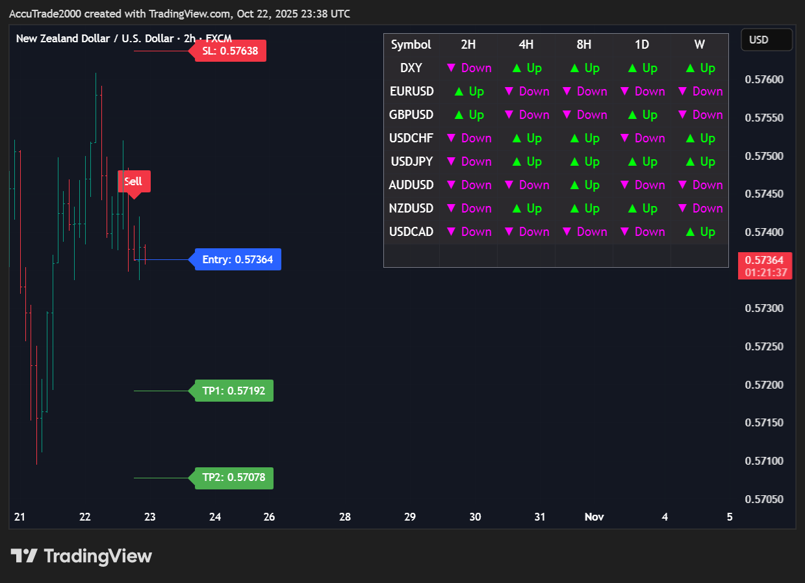
Task: Select the 1D column header in table
Action: click(641, 44)
